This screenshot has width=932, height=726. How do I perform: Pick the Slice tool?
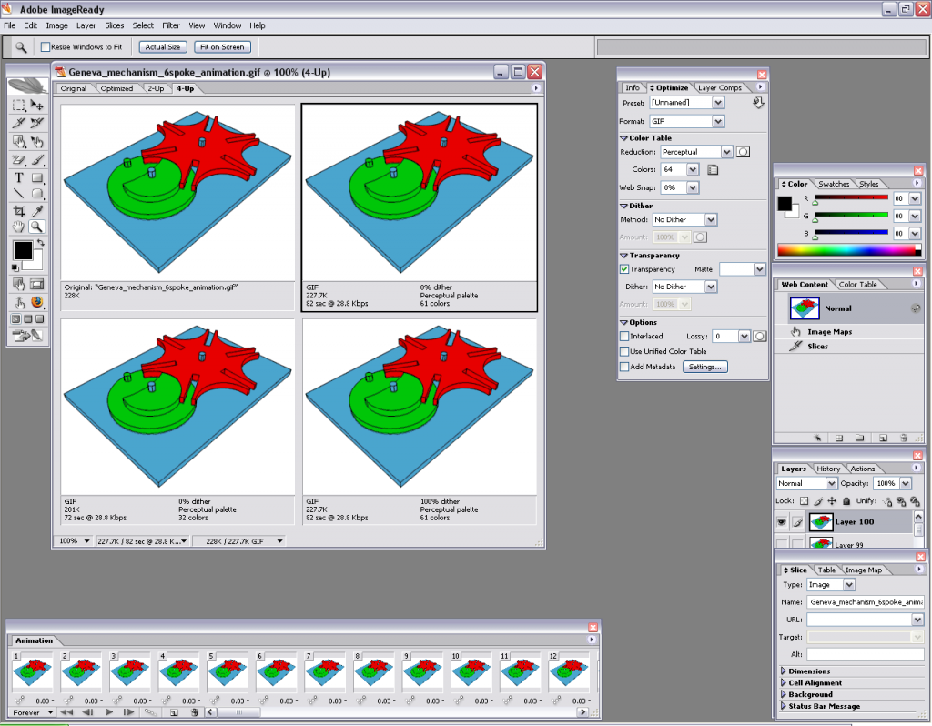(19, 123)
